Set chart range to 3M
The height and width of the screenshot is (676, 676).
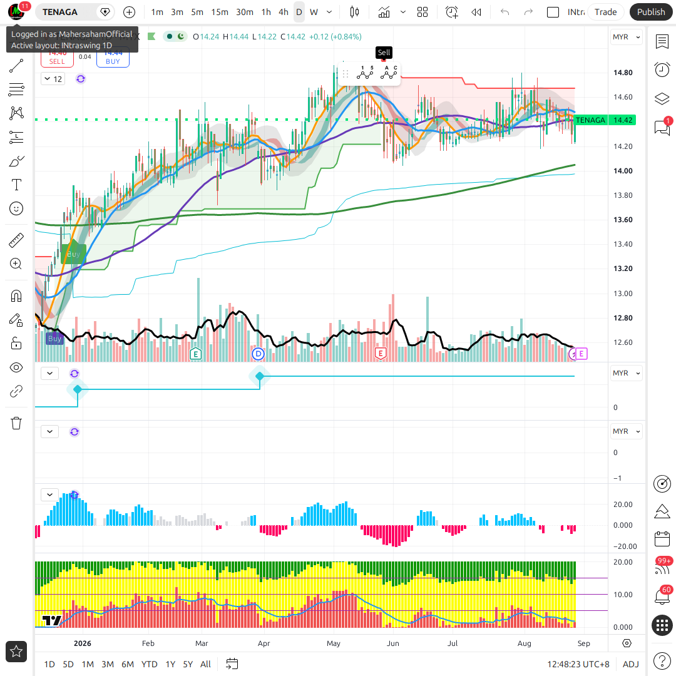(108, 664)
